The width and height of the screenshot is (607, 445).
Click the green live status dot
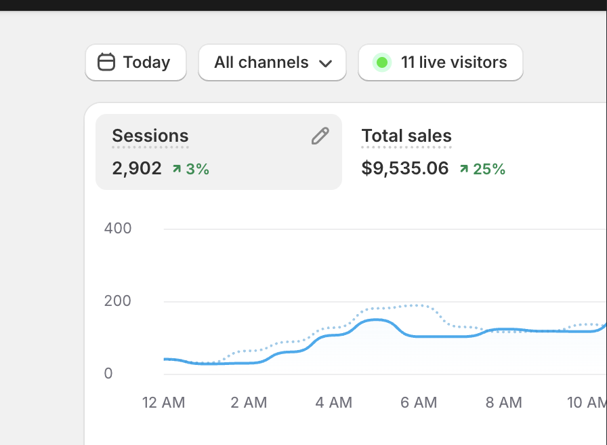[382, 62]
